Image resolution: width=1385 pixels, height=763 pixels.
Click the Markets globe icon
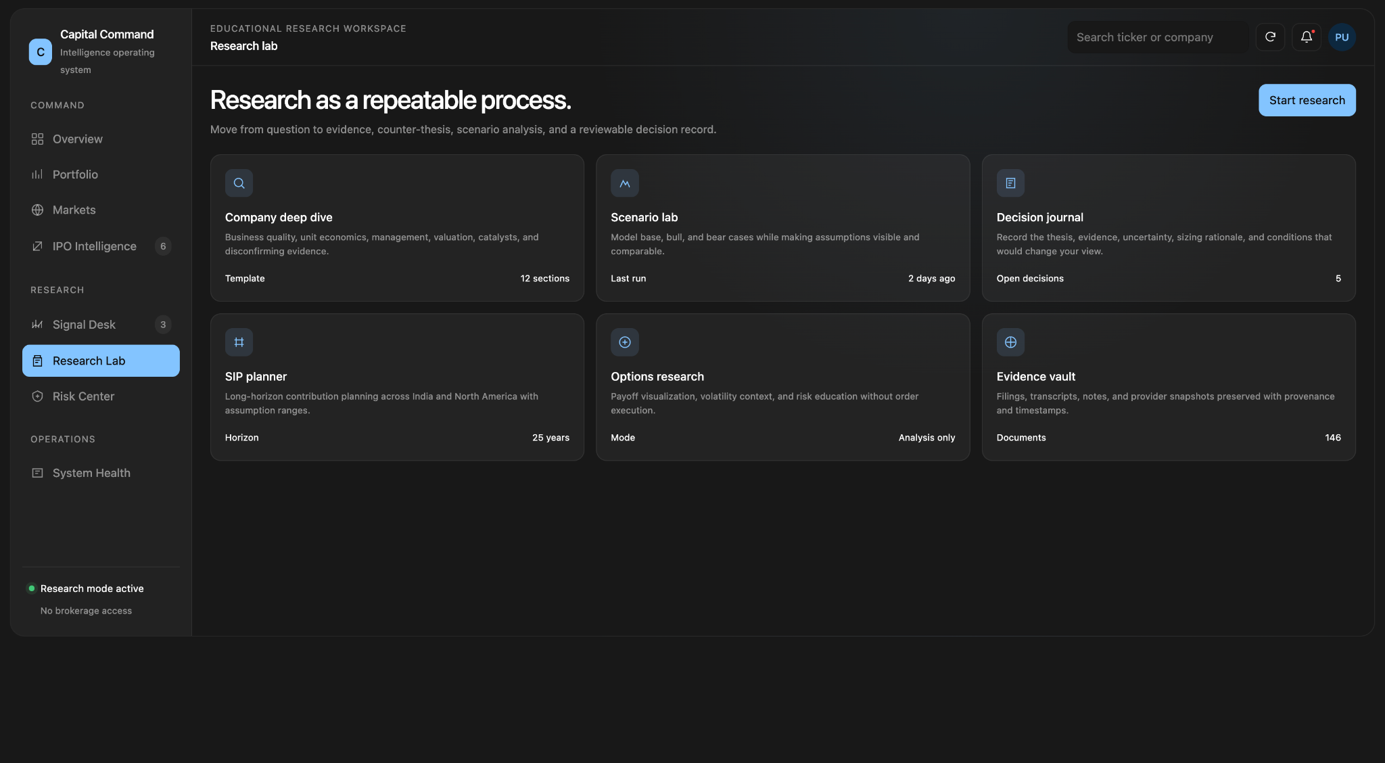(x=37, y=210)
